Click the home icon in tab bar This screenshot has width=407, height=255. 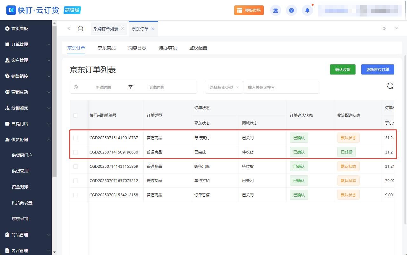point(80,29)
